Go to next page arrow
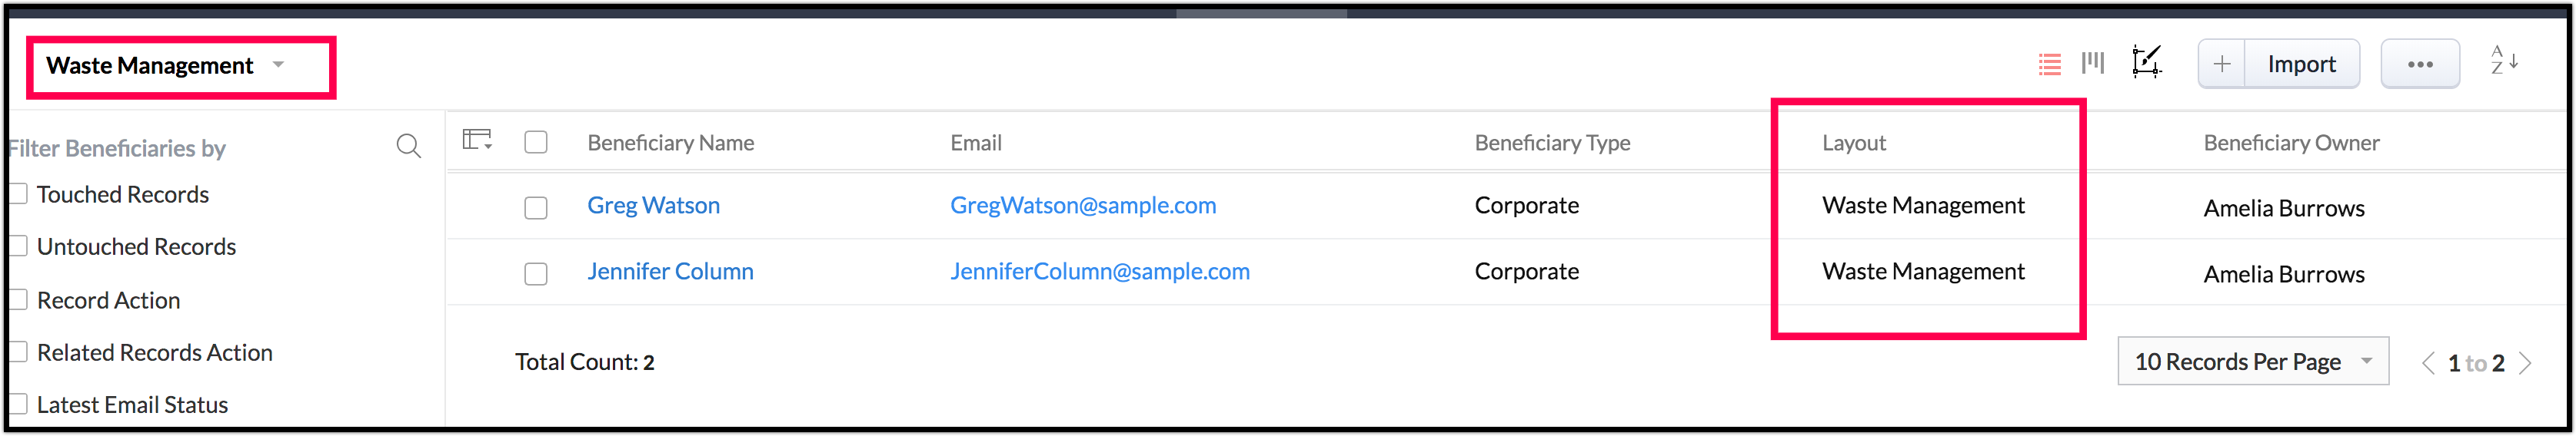This screenshot has width=2576, height=436. 2526,363
